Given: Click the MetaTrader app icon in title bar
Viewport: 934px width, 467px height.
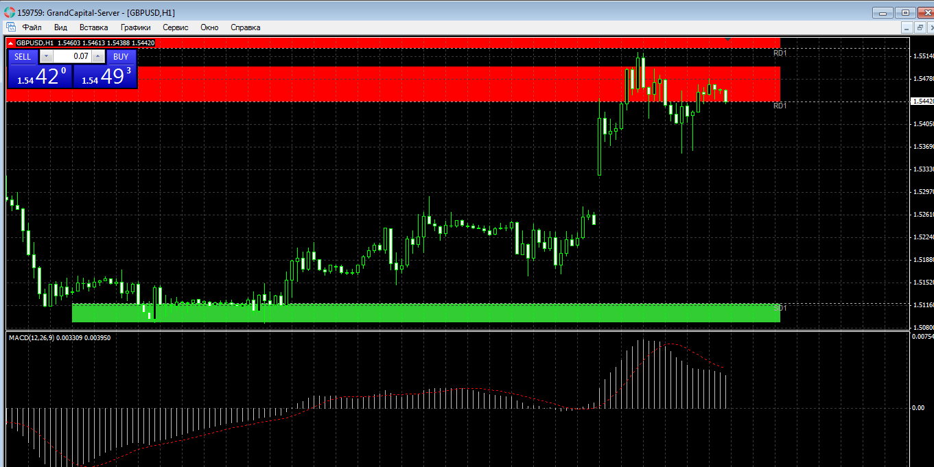Looking at the screenshot, I should 9,12.
